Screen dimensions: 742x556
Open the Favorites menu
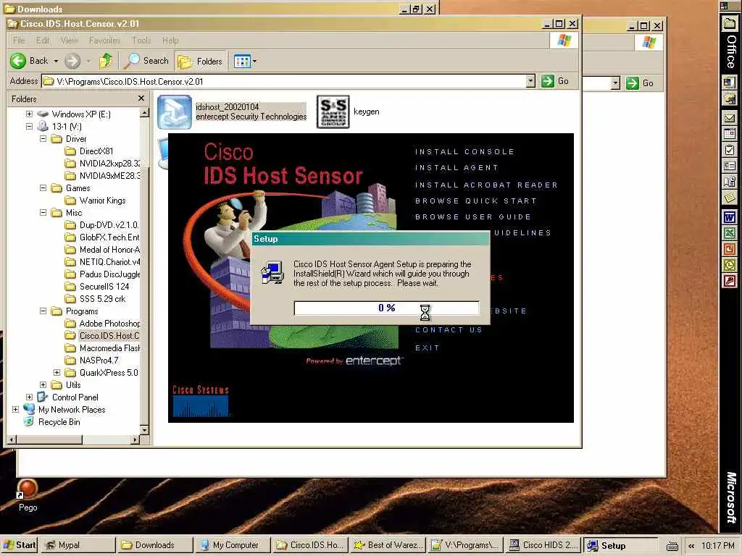[104, 41]
